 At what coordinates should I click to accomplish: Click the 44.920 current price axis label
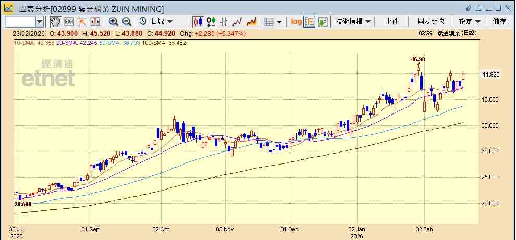491,74
